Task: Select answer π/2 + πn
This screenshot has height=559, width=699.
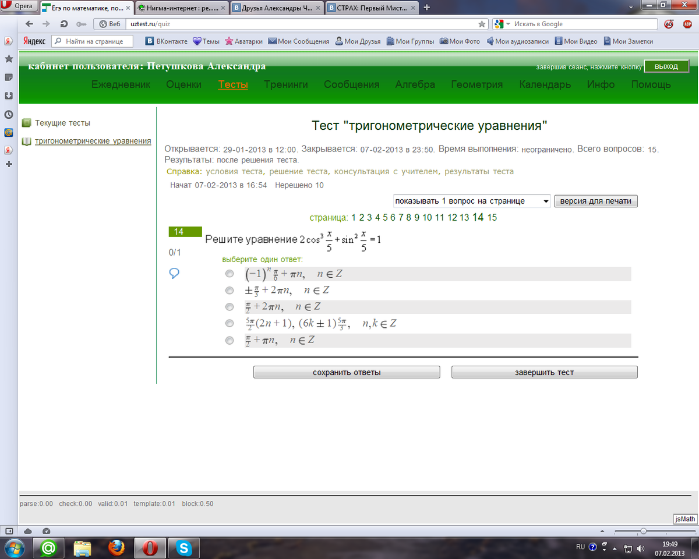Action: [230, 340]
